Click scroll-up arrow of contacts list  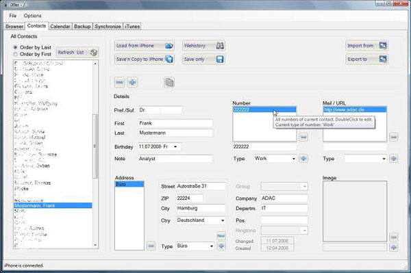[95, 64]
